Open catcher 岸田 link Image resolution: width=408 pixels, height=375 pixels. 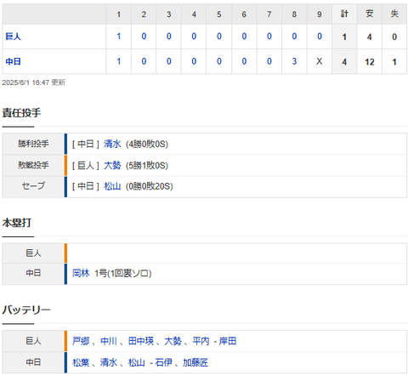(x=228, y=341)
